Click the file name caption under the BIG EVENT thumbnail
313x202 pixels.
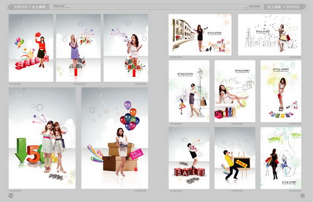click(140, 191)
